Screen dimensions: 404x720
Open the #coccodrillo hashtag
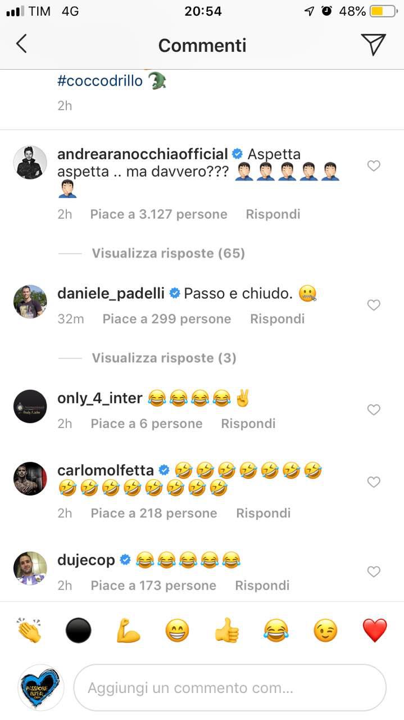(x=100, y=82)
